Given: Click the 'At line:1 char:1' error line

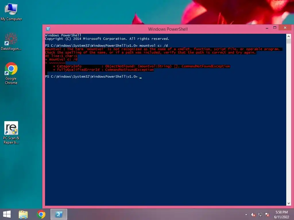Looking at the screenshot, I should [x=61, y=56].
